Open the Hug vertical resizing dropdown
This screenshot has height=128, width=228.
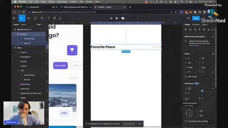coord(204,68)
